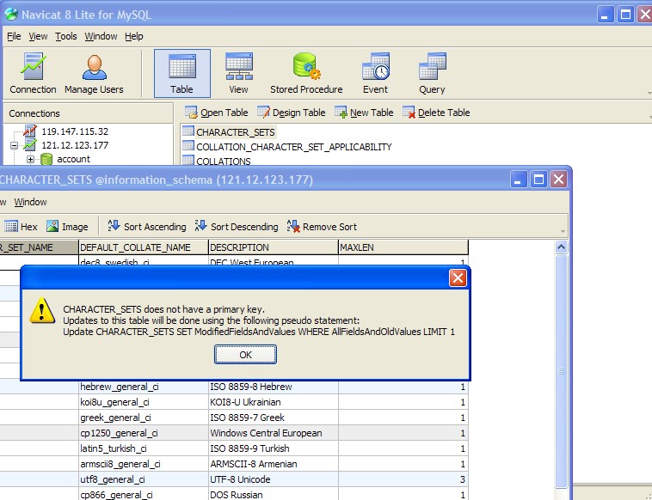This screenshot has height=500, width=652.
Task: Select the cp866_general_ci cell
Action: pos(144,494)
